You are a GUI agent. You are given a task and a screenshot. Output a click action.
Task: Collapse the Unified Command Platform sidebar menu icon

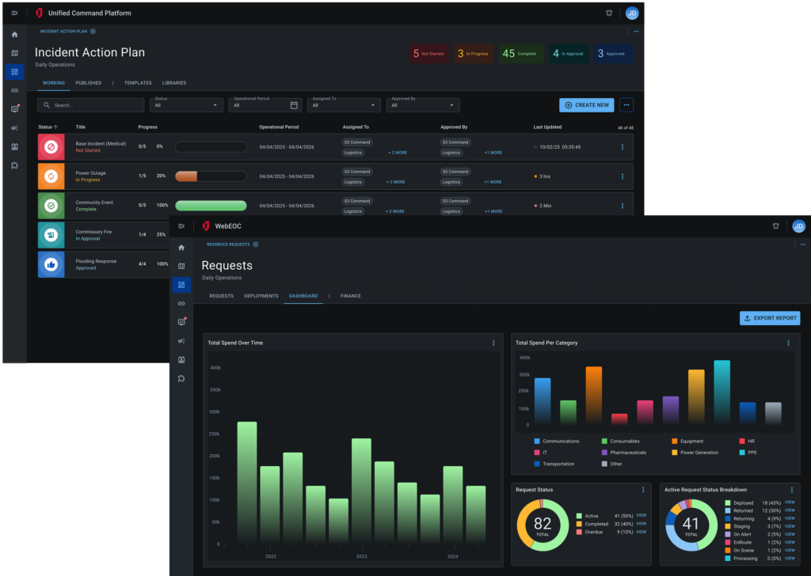tap(14, 13)
